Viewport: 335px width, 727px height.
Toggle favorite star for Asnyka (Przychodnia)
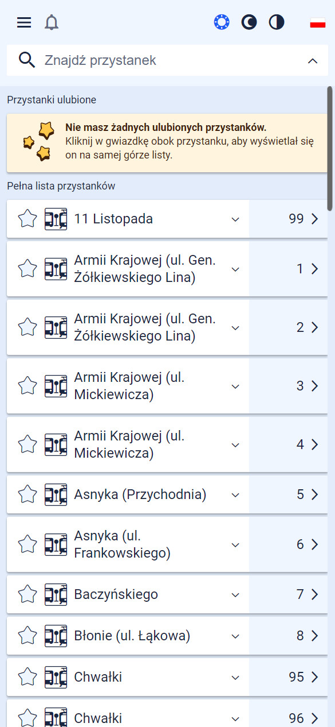[x=27, y=494]
